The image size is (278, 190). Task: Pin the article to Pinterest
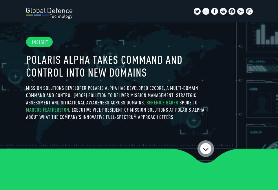[232, 11]
